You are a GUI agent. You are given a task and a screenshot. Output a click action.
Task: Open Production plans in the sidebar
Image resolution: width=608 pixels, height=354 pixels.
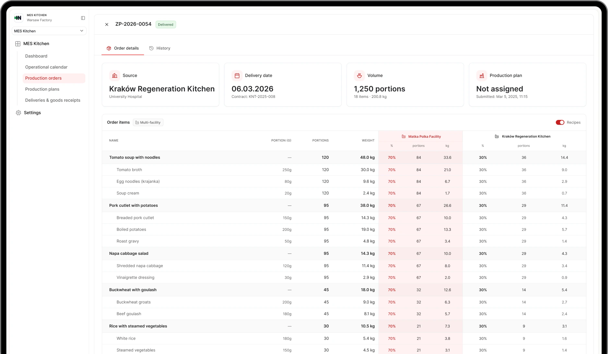click(x=42, y=89)
